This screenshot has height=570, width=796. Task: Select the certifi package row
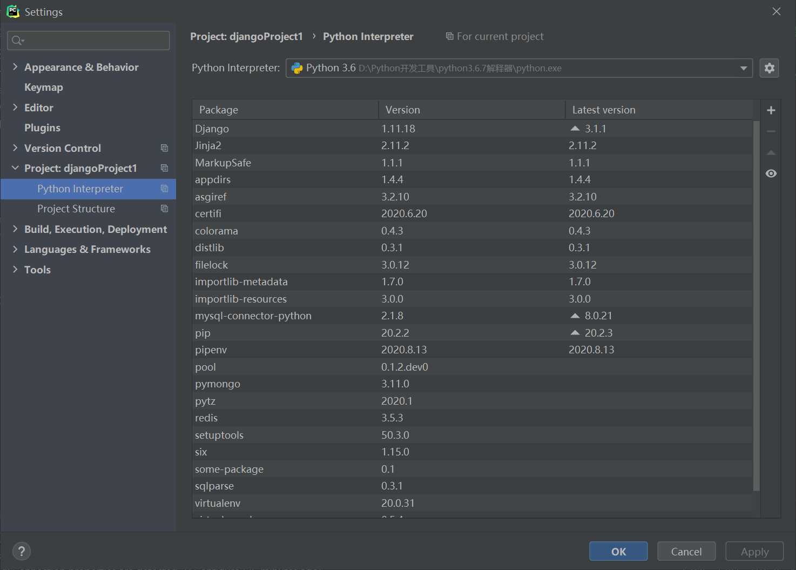[x=472, y=213]
